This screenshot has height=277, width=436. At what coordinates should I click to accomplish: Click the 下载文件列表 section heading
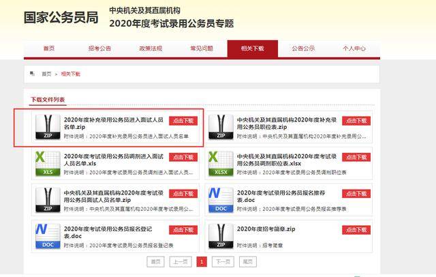tap(48, 100)
